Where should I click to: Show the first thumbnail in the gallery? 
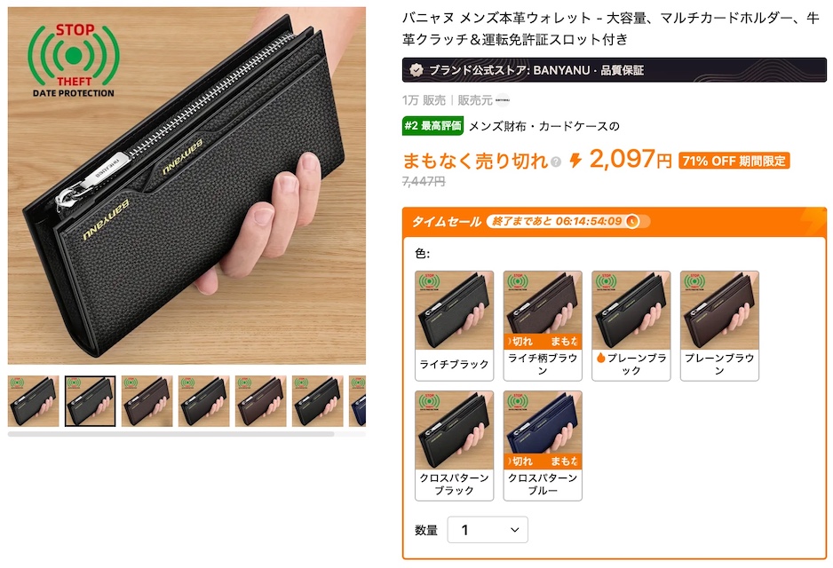point(33,401)
